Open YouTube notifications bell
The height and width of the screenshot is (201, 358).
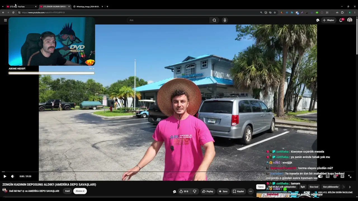pyautogui.click(x=341, y=20)
